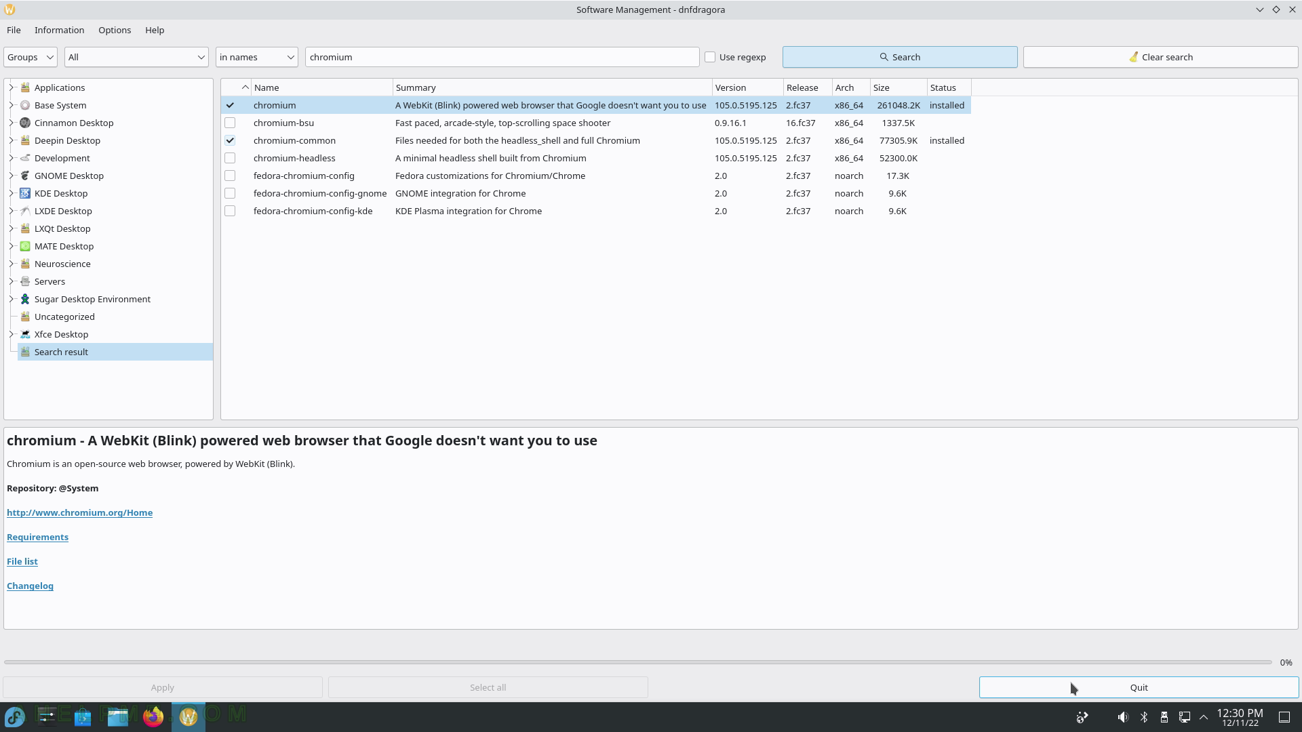Image resolution: width=1302 pixels, height=732 pixels.
Task: Expand the Applications tree node
Action: pyautogui.click(x=11, y=87)
